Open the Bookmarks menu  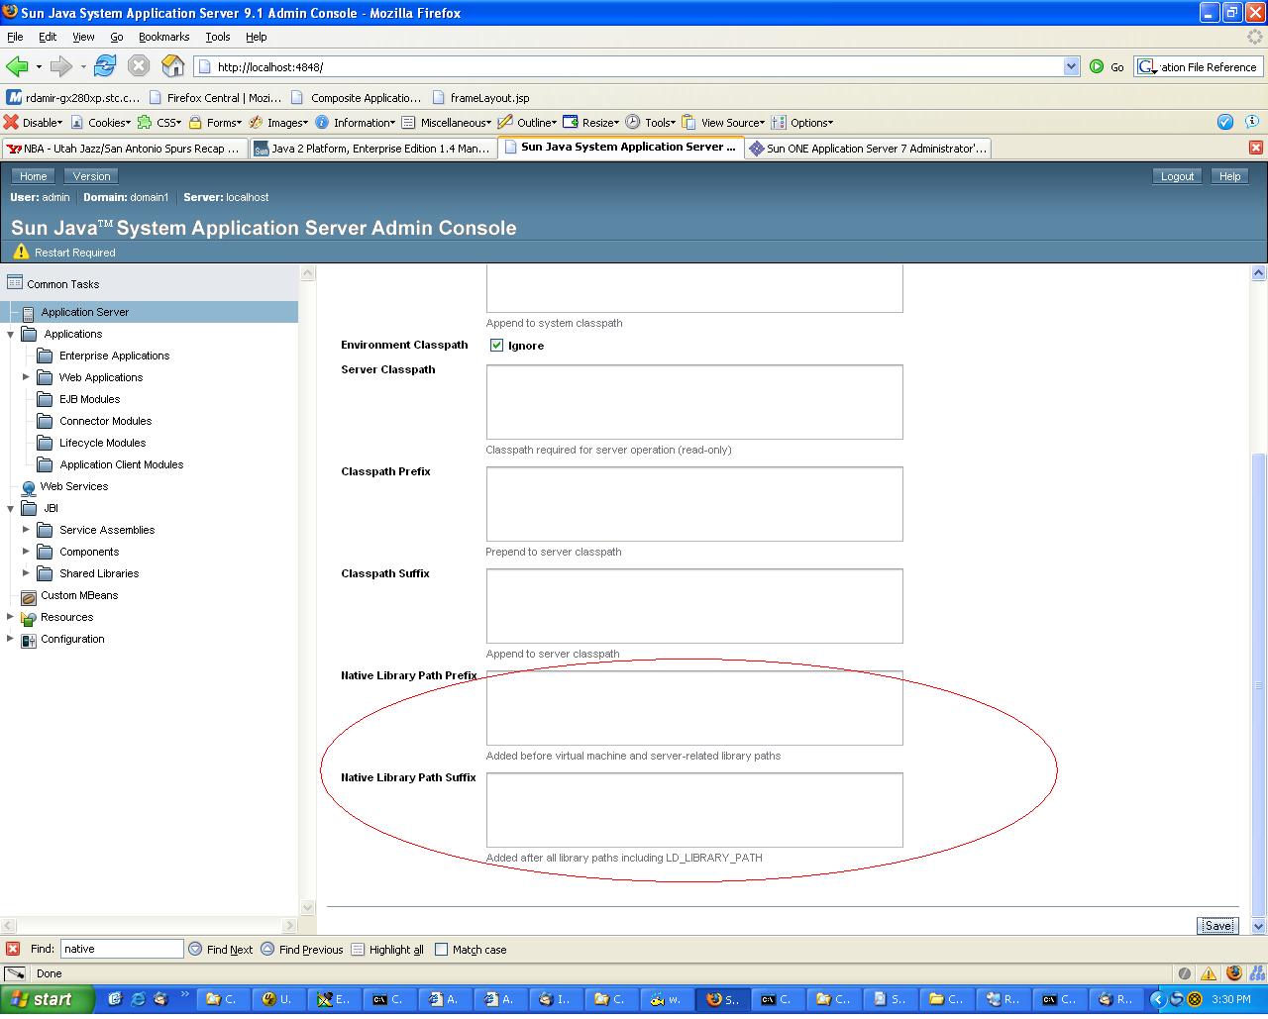pyautogui.click(x=163, y=37)
